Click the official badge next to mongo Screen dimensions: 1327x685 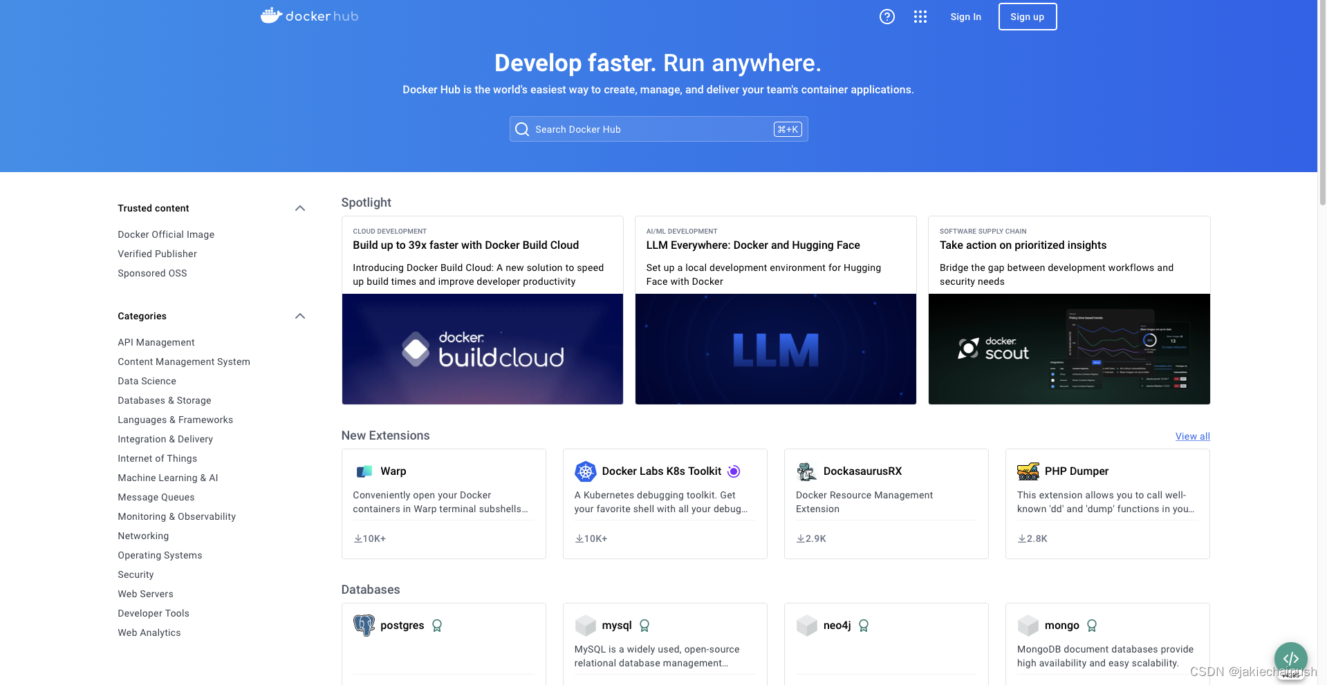(1092, 626)
